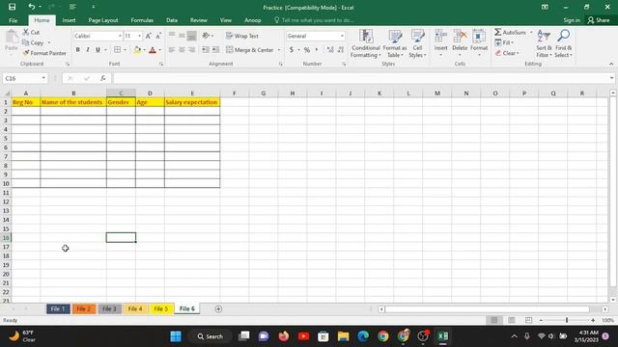The image size is (618, 347).
Task: Open the Calibri font name dropdown
Action: 120,36
